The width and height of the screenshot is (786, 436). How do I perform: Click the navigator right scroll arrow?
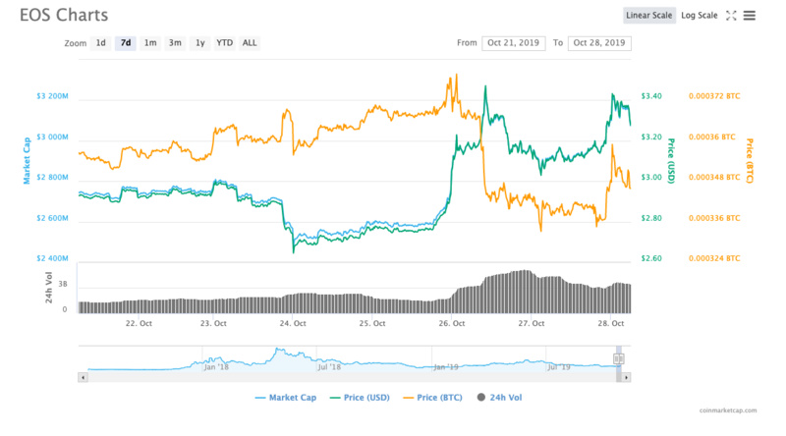pos(626,377)
